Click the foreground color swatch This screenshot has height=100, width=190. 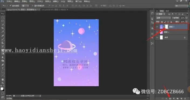(2, 89)
